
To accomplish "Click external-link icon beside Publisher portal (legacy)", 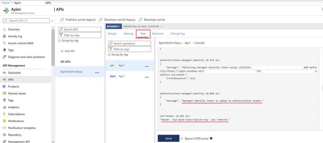I will (x=62, y=20).
